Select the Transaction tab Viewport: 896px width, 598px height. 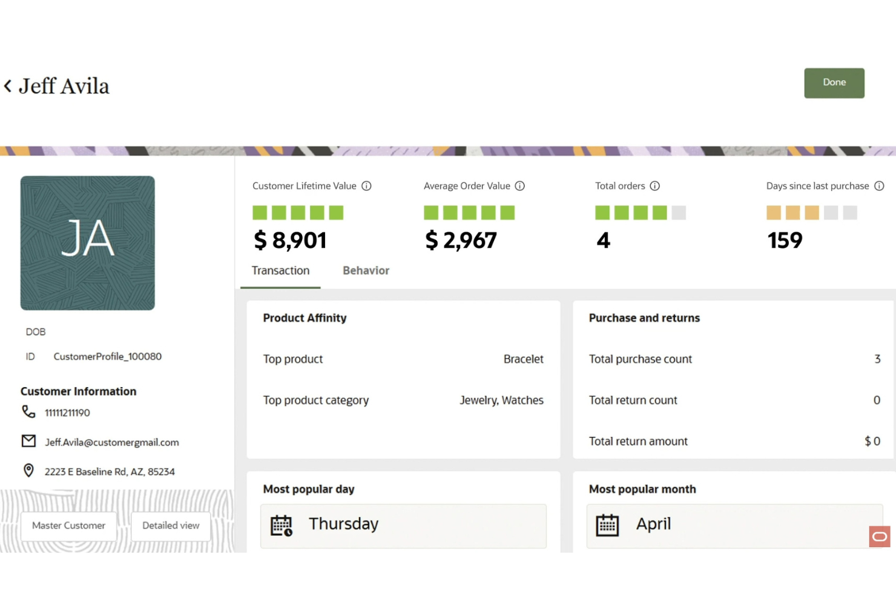[x=280, y=270]
